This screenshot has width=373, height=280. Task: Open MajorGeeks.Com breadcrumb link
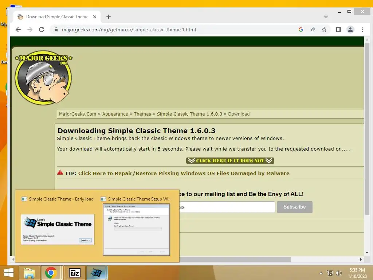pyautogui.click(x=78, y=114)
